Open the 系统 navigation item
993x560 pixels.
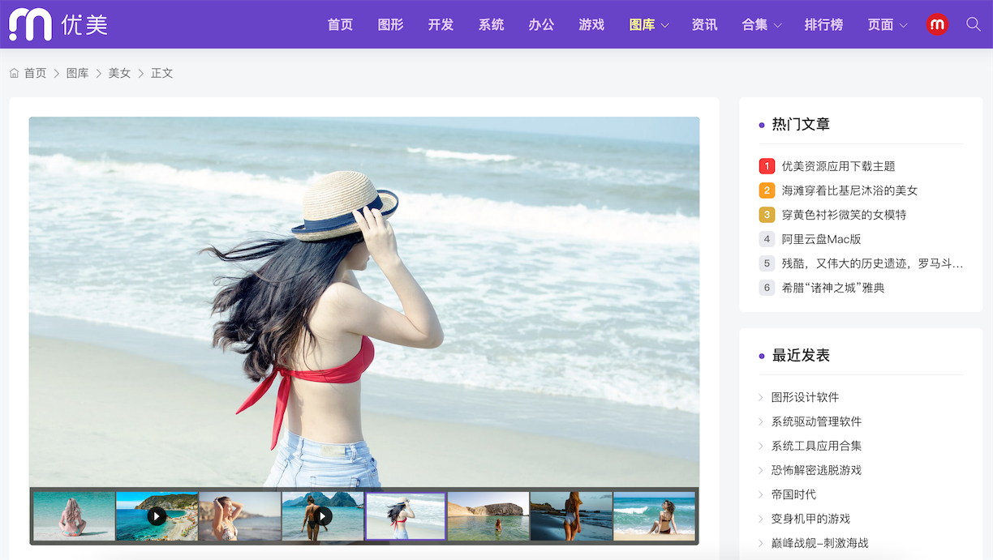(x=491, y=25)
